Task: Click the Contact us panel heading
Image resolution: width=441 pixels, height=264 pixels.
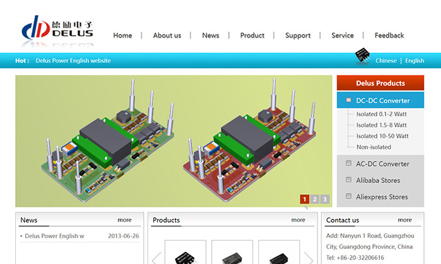Action: click(x=343, y=220)
